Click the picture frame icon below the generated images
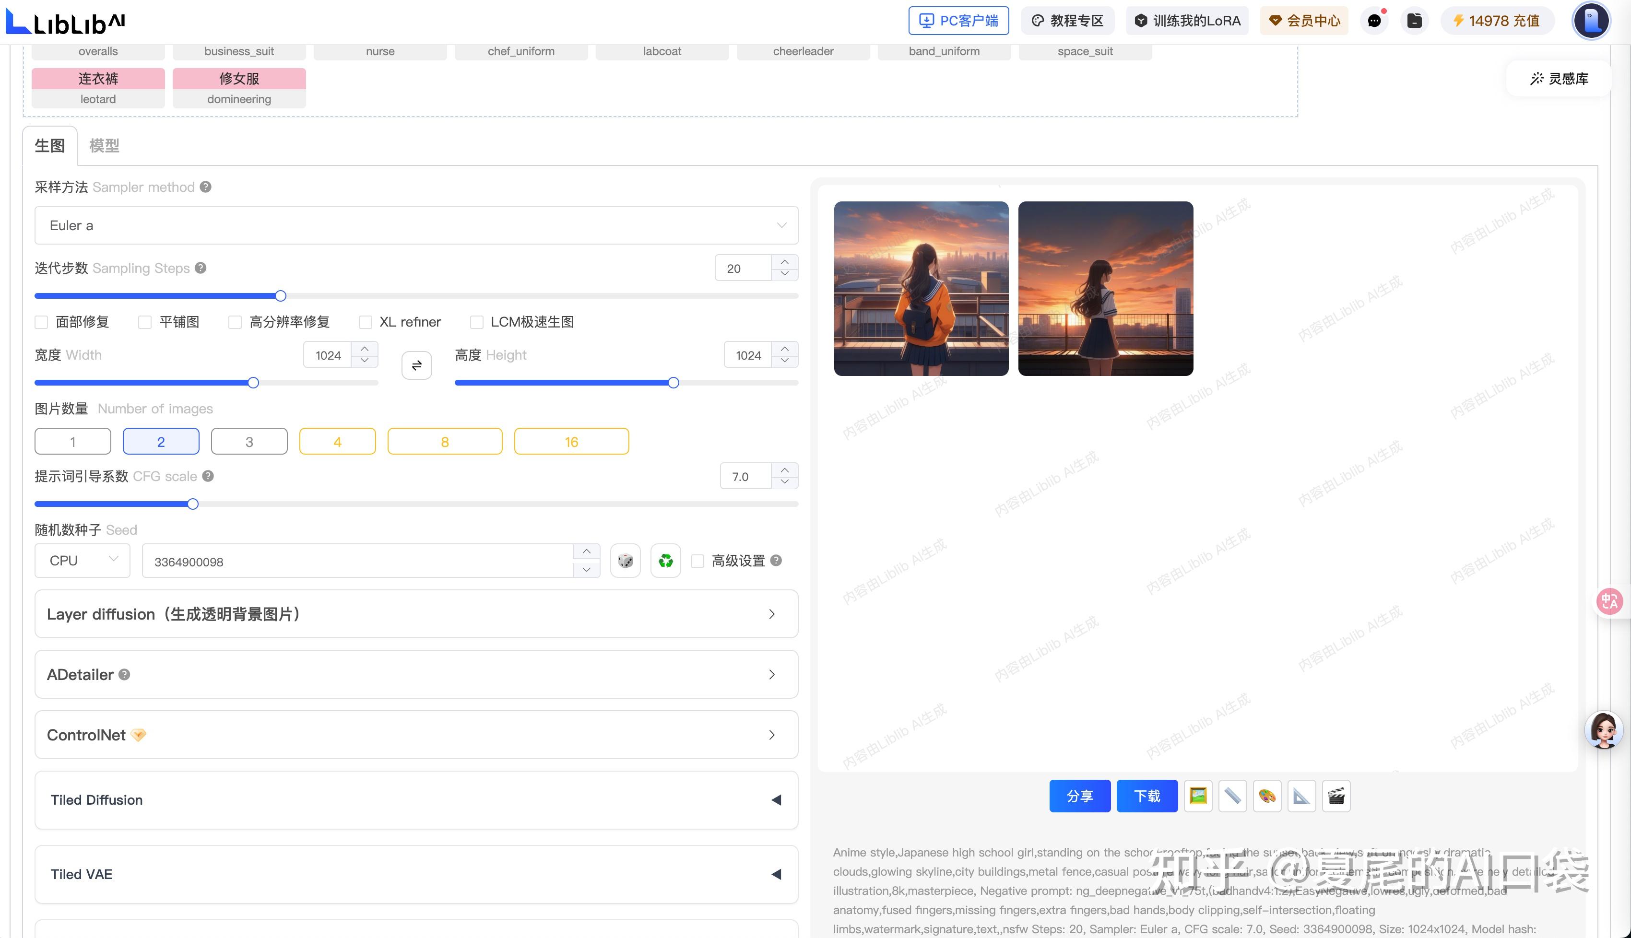Screen dimensions: 1631x938 1197,796
